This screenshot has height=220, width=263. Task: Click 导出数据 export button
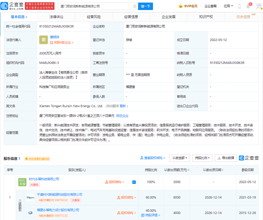coord(226,158)
